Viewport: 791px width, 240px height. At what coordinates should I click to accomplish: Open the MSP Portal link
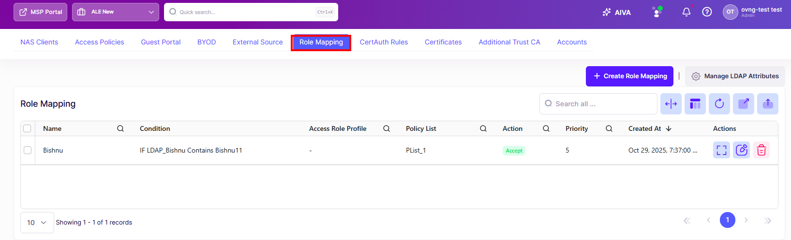click(x=40, y=12)
